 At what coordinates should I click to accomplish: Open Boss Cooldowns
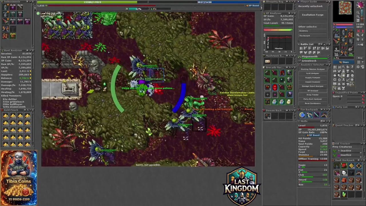coord(313,103)
